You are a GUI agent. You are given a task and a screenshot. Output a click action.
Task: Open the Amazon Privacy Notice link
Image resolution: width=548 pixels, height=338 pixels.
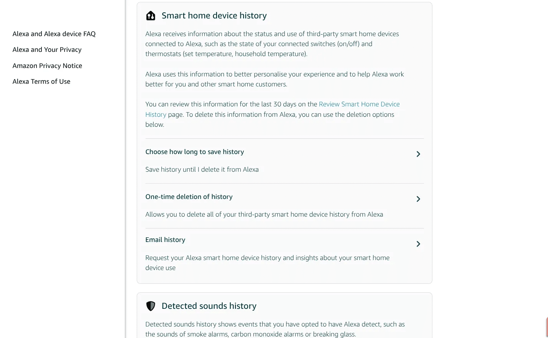(47, 66)
